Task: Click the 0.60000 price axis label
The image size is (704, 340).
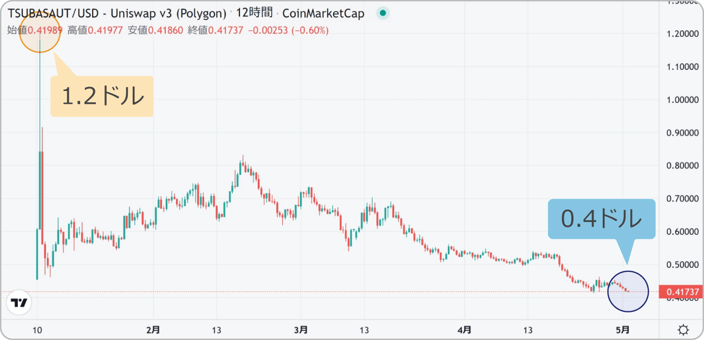Action: 683,232
